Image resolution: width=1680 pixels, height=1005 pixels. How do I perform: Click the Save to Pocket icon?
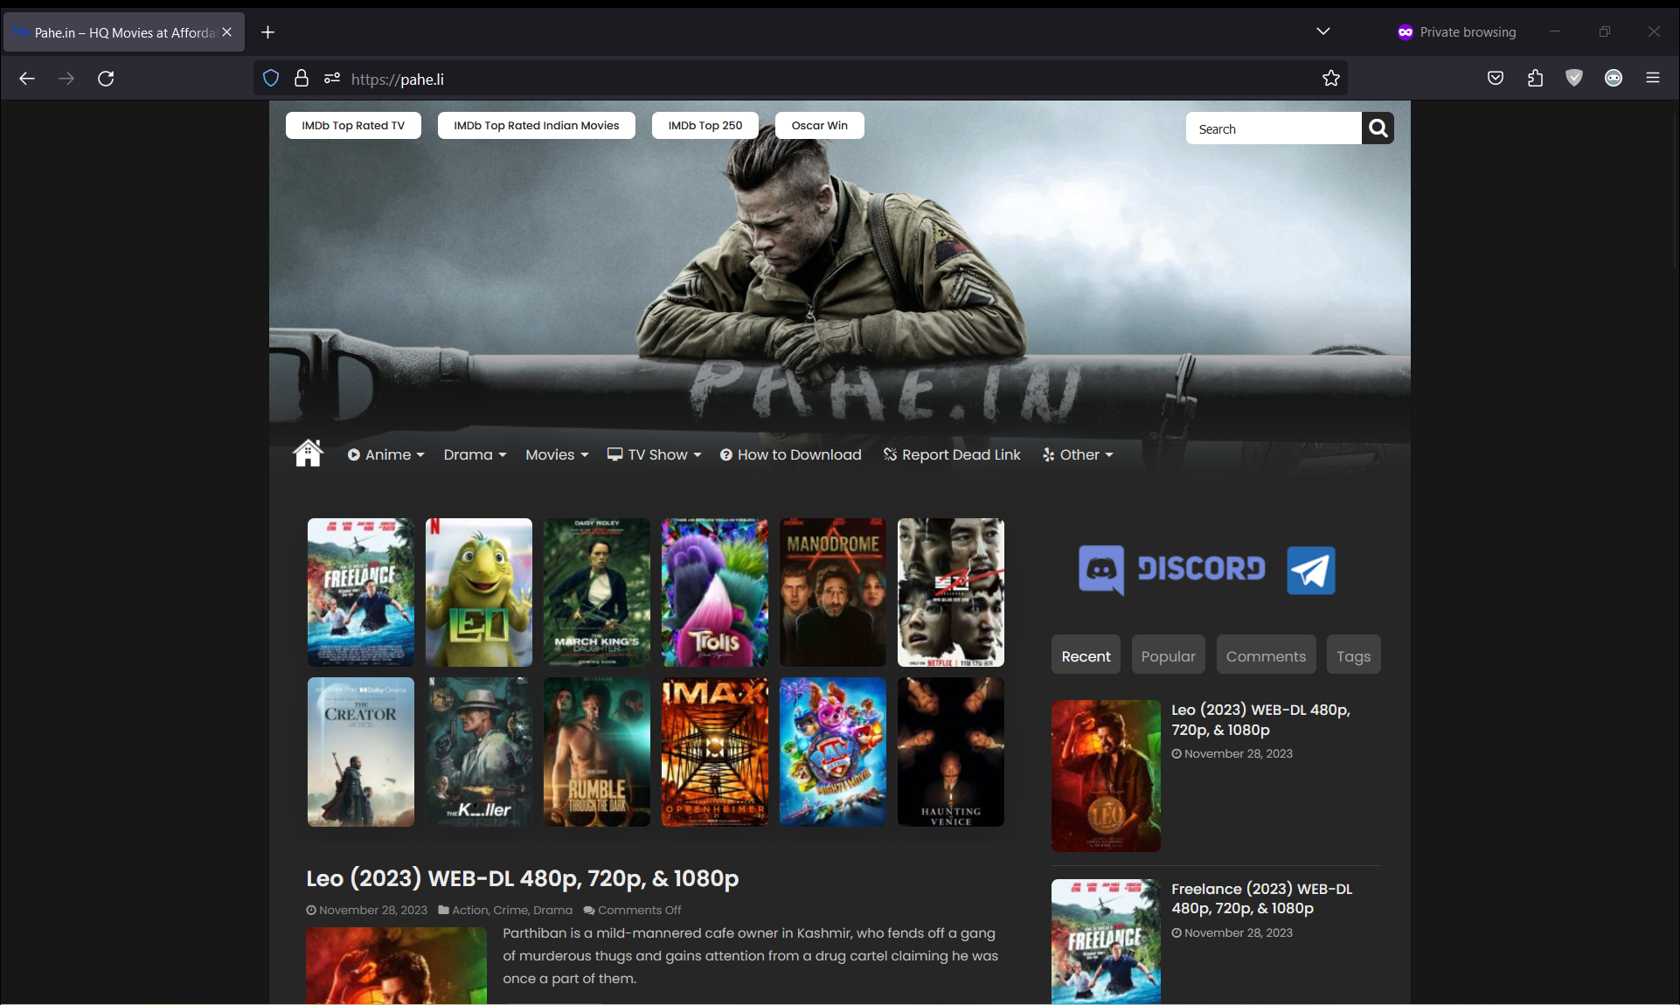1496,79
